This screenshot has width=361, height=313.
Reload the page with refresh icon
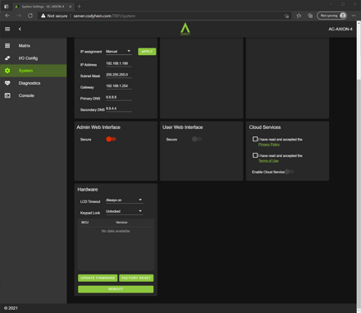(30, 16)
